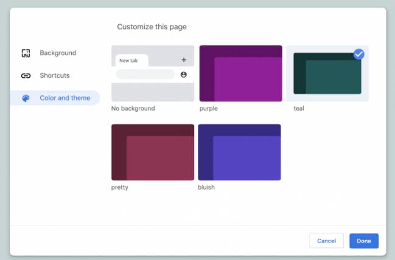Select the teal theme swatch
The image size is (395, 260).
tap(327, 74)
